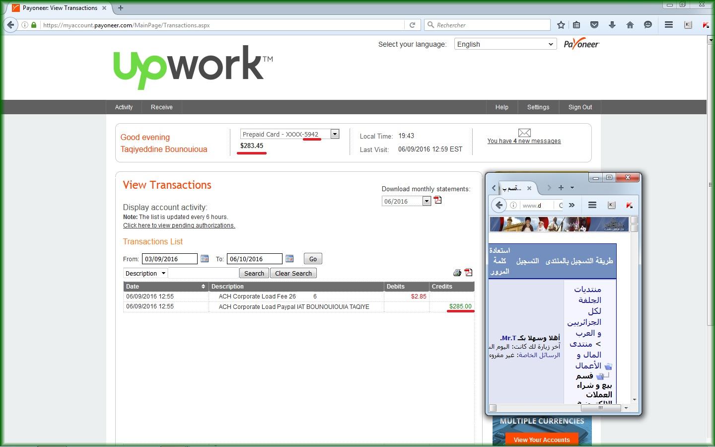The width and height of the screenshot is (715, 447).
Task: Print the transactions list
Action: [x=457, y=273]
